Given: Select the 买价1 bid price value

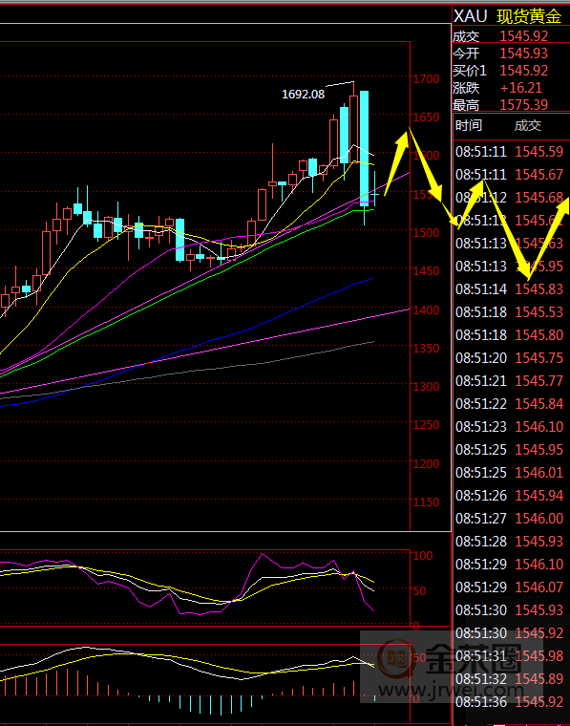Looking at the screenshot, I should pyautogui.click(x=524, y=71).
